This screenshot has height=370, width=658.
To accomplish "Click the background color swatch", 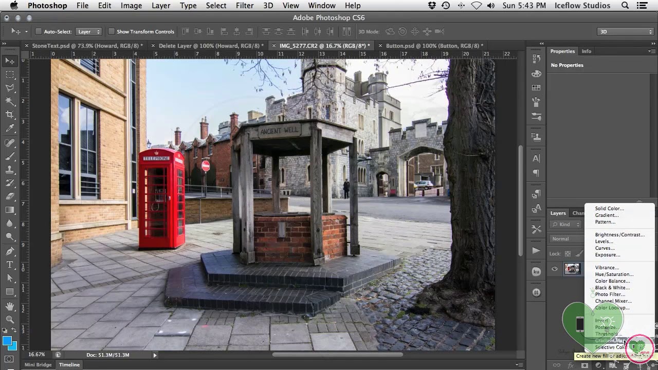I will click(x=14, y=347).
